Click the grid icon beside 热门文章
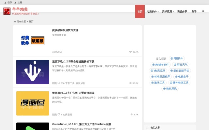Viewport: 209px width, 130px height. pyautogui.click(x=148, y=128)
